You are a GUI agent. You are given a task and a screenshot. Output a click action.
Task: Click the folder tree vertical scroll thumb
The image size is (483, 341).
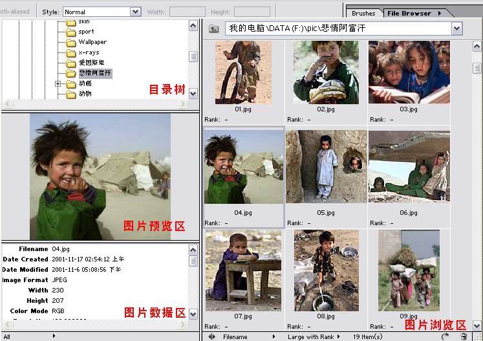click(193, 56)
